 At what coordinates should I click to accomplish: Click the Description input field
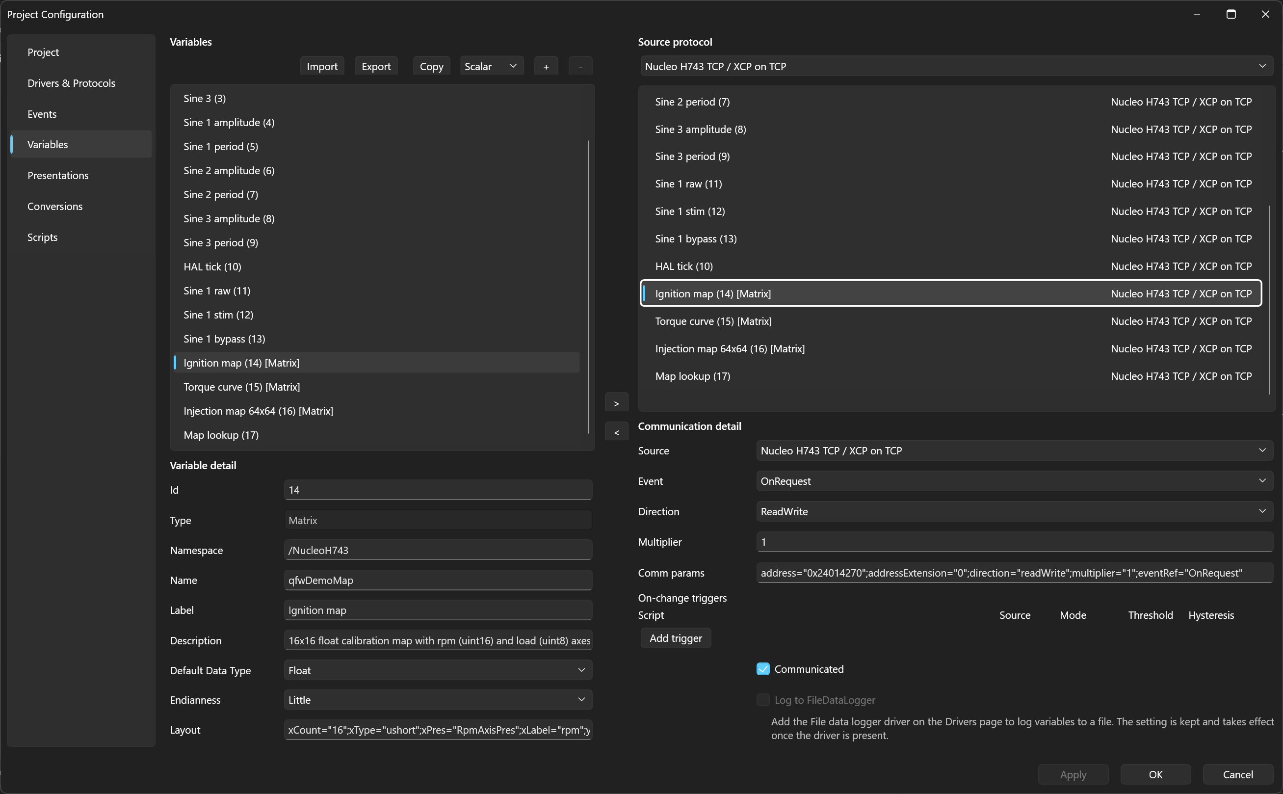tap(438, 641)
